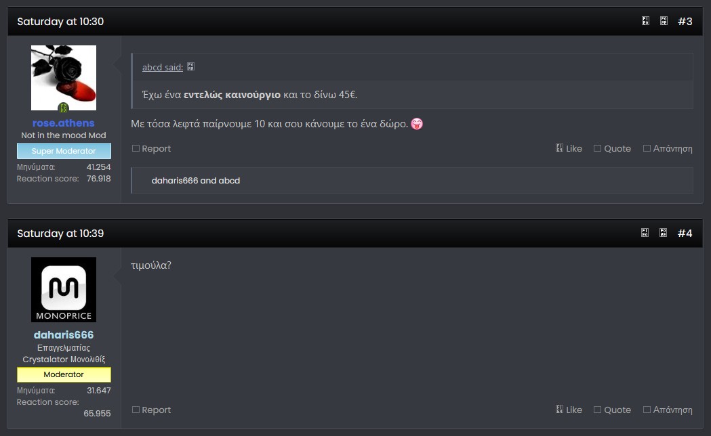Click the share icon on post #4

pyautogui.click(x=646, y=234)
